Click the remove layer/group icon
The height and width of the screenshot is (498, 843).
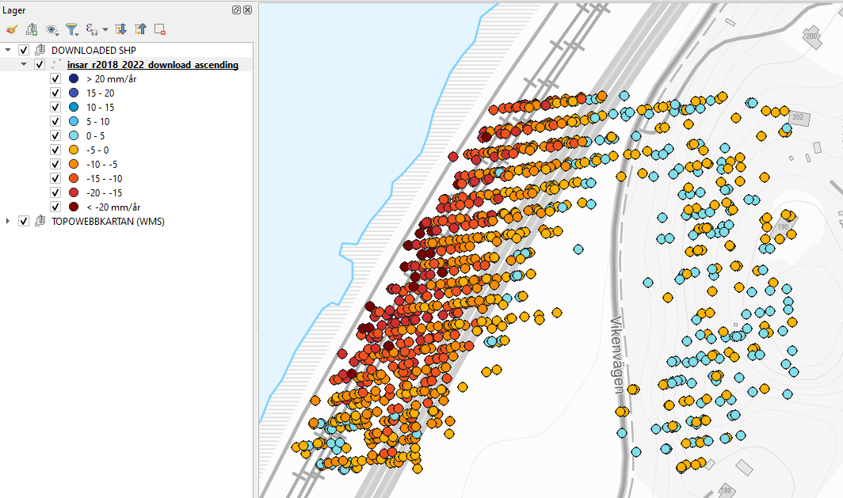[x=160, y=29]
